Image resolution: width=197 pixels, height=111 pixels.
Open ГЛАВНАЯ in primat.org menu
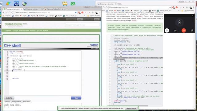pos(8,31)
